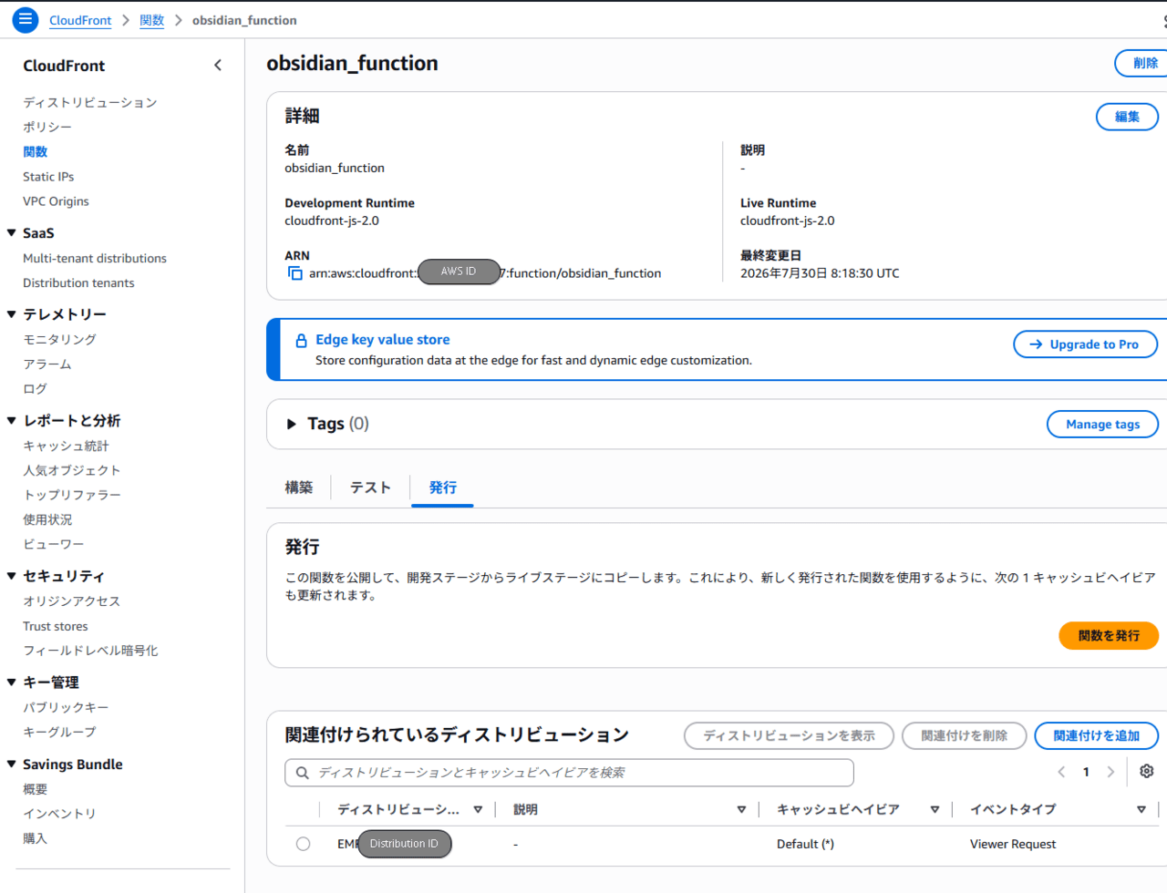Viewport: 1167px width, 893px height.
Task: Open 関数 in the sidebar
Action: coord(36,151)
